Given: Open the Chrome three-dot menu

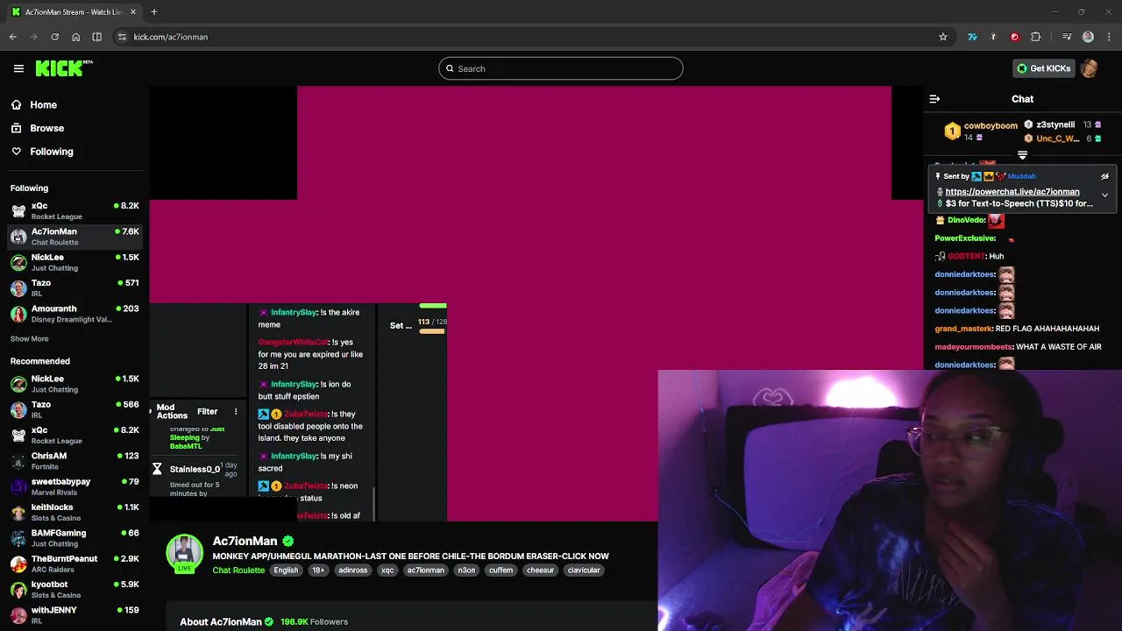Looking at the screenshot, I should (x=1109, y=37).
